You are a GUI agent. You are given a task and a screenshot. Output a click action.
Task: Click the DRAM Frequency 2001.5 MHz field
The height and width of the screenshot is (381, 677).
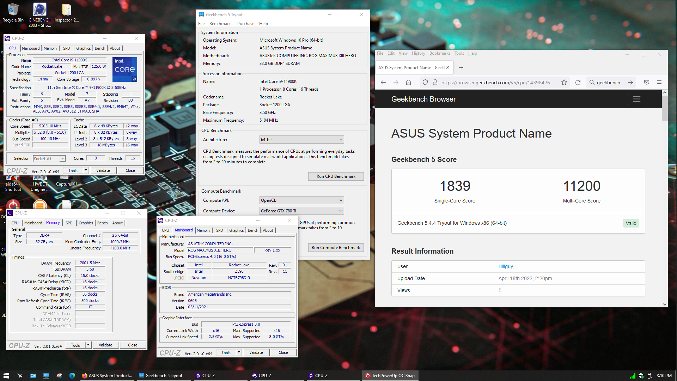[x=90, y=263]
